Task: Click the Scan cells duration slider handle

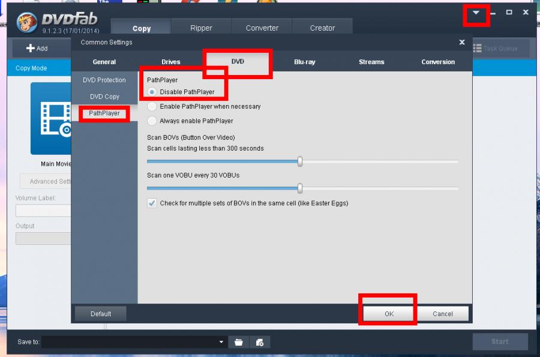Action: click(x=300, y=161)
